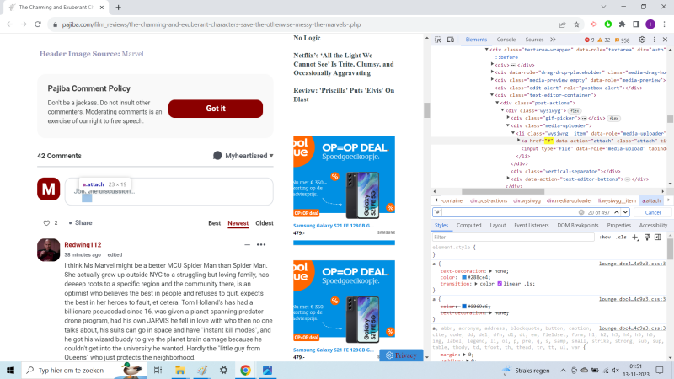Viewport: 674px width, 379px height.
Task: Jump to previous search match in DevTools
Action: 617,212
